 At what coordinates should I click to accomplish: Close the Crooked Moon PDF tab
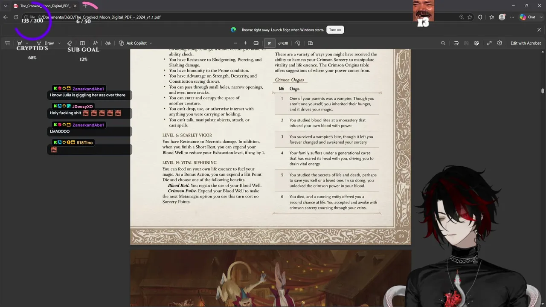(x=75, y=6)
